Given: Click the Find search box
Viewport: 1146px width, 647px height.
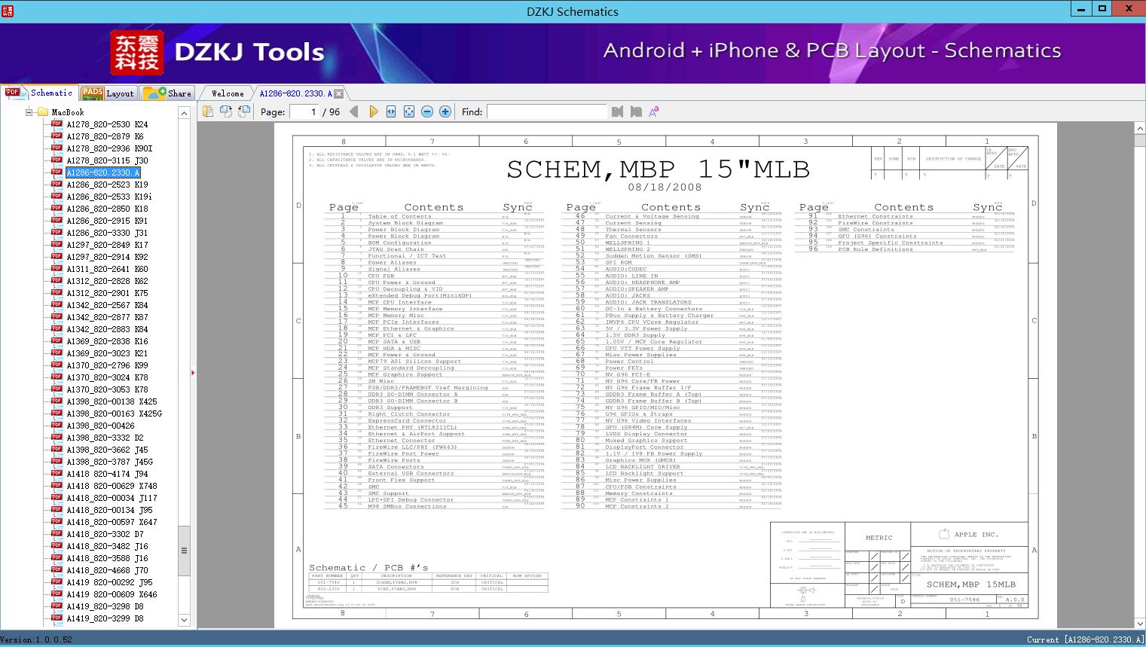Looking at the screenshot, I should click(x=547, y=111).
